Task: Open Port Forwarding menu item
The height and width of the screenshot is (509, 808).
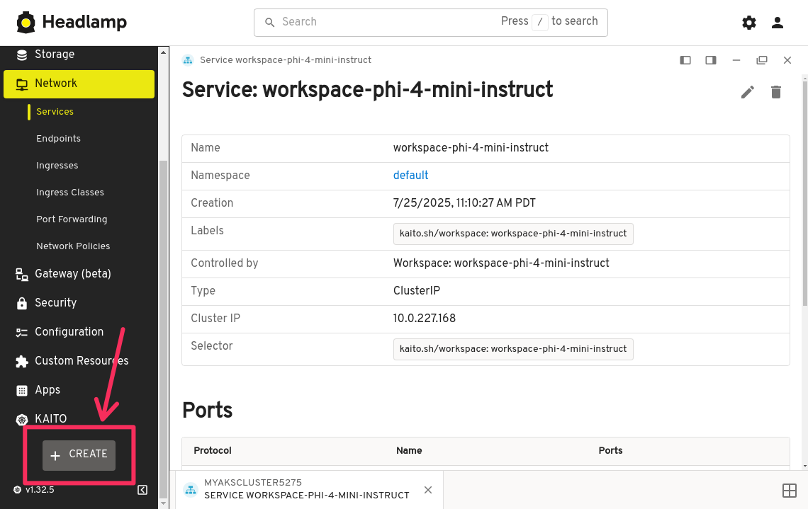Action: pyautogui.click(x=72, y=219)
